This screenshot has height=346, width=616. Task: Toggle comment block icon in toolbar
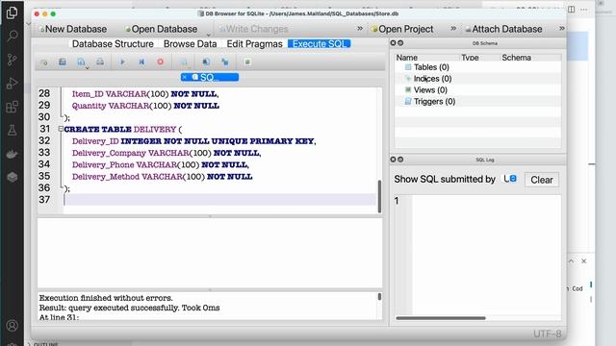click(247, 62)
